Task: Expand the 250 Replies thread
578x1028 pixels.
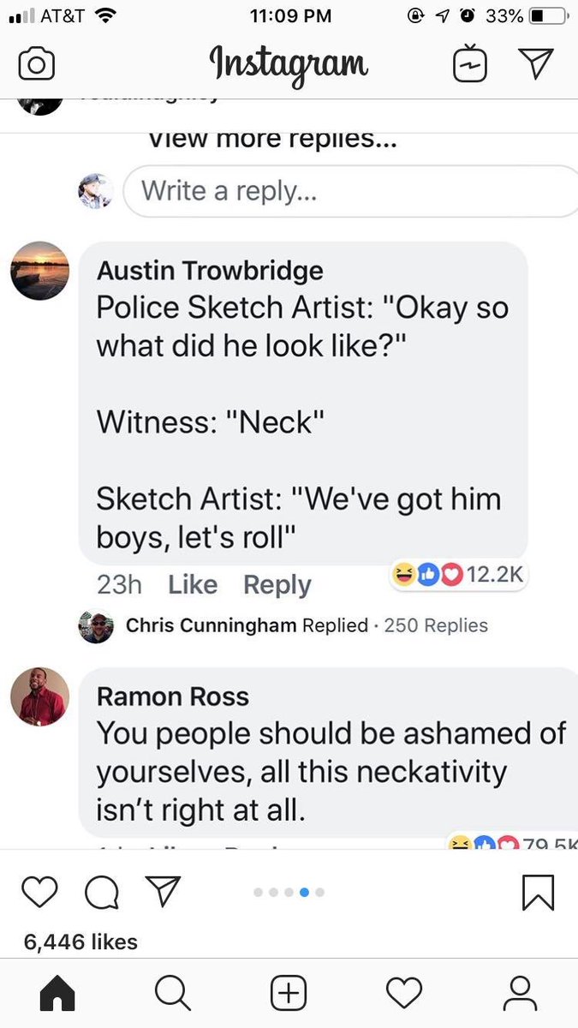Action: (x=436, y=625)
